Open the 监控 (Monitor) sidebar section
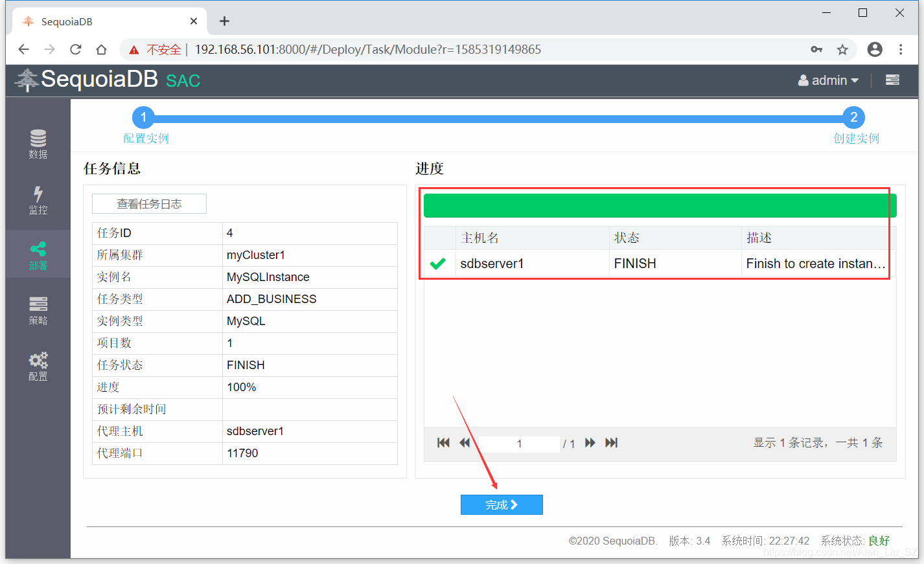Screen dimensions: 924x564 tap(38, 200)
